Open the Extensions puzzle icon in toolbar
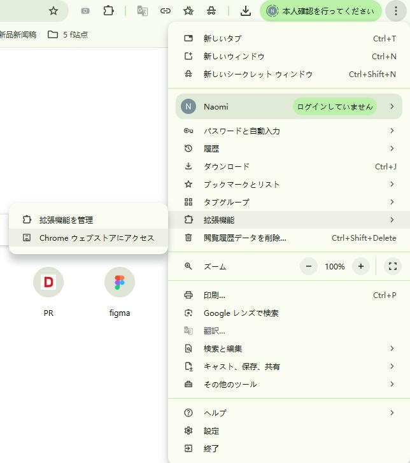 [x=108, y=11]
